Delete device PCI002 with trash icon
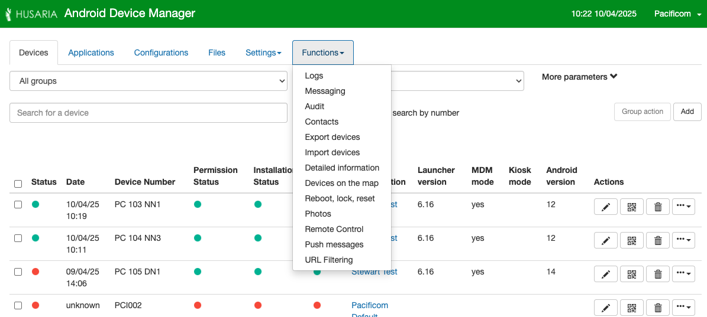 [x=658, y=308]
